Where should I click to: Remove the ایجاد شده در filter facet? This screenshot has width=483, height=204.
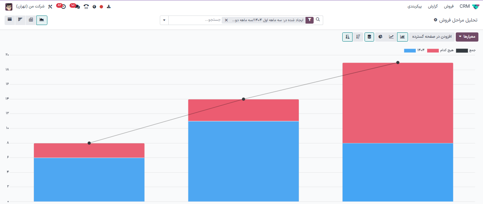[x=226, y=20]
